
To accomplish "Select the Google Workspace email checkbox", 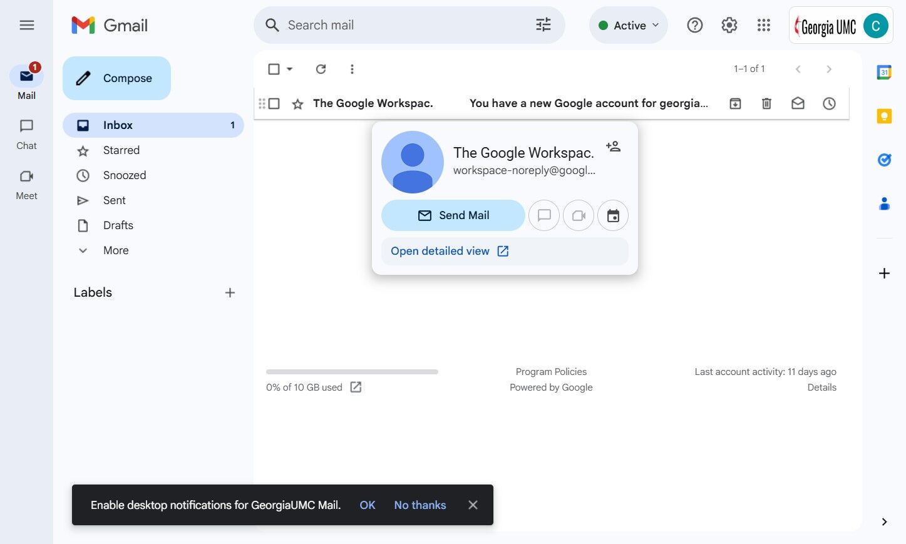I will [x=274, y=103].
